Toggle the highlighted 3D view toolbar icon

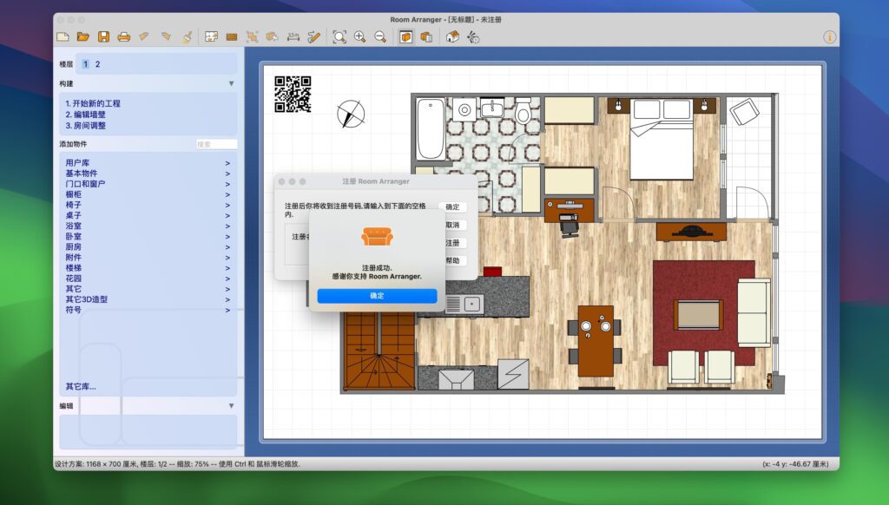pos(405,37)
